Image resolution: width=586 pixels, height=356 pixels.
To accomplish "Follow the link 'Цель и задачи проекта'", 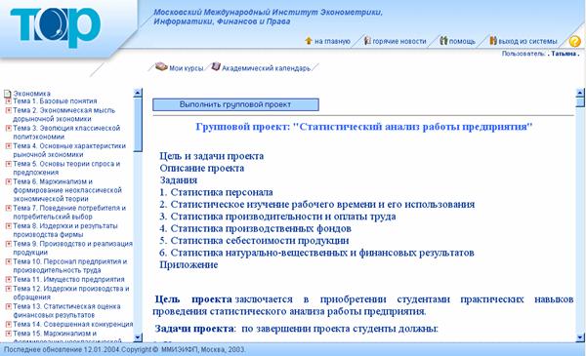I will (x=212, y=156).
